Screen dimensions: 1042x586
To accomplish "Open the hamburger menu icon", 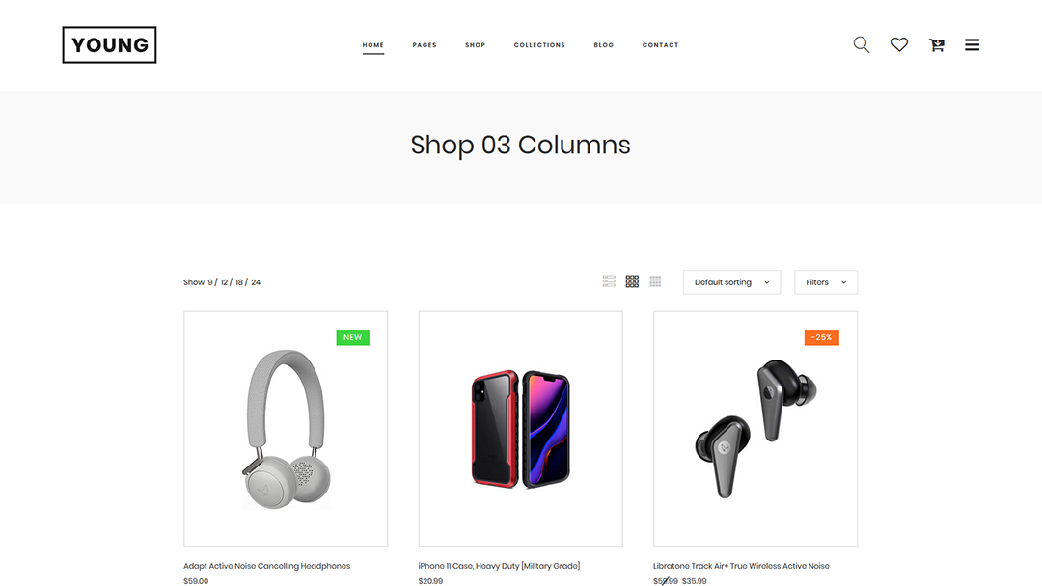I will click(x=972, y=44).
